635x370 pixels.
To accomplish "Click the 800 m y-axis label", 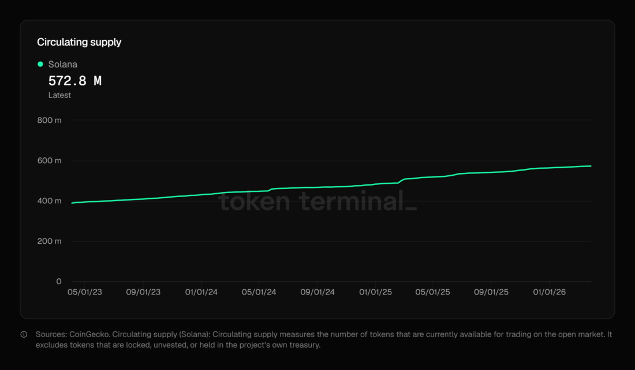I will 50,120.
